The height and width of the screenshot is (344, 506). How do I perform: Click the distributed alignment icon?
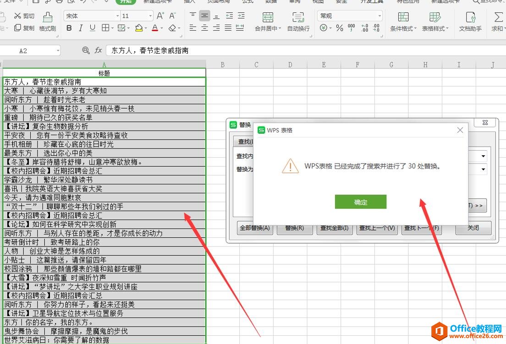[240, 28]
